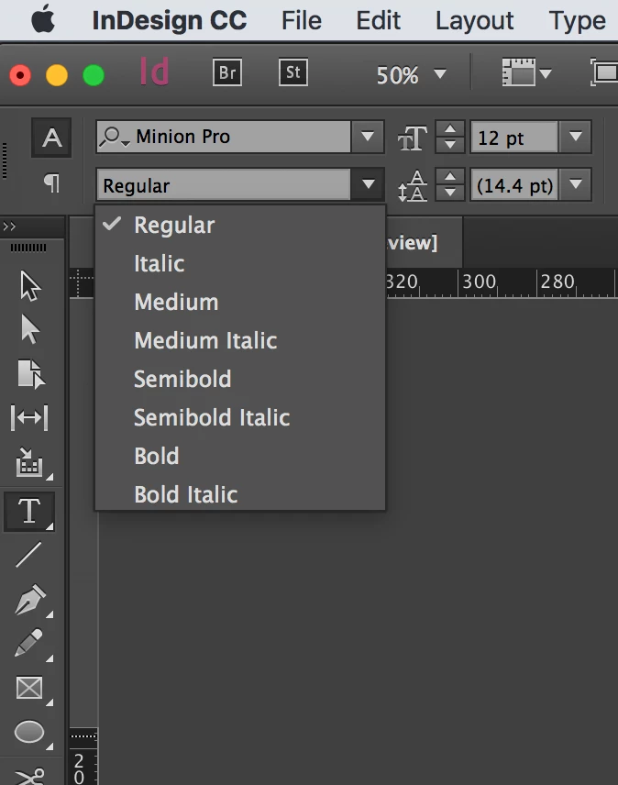
Task: Select Character Formatting Controls A icon
Action: tap(51, 138)
